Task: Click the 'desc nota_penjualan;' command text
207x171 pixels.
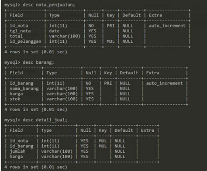Action: click(x=49, y=5)
